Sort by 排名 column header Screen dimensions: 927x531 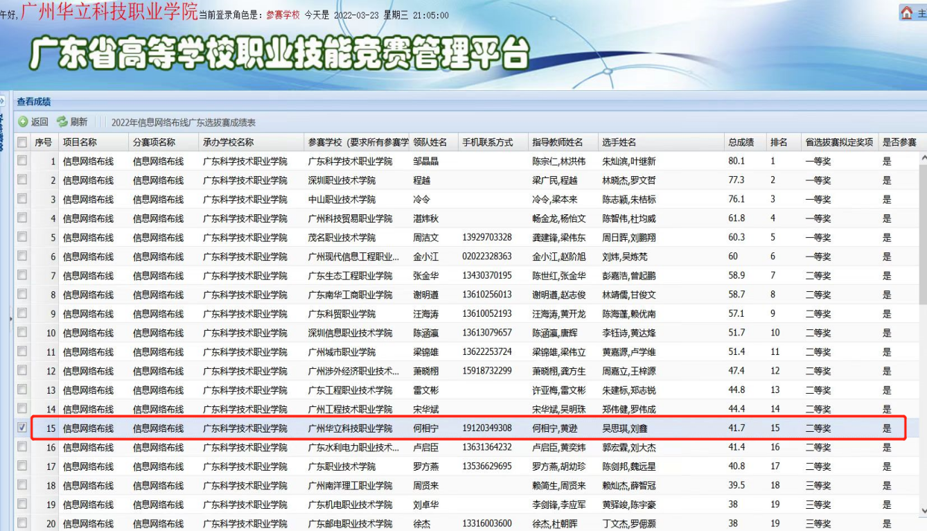pyautogui.click(x=779, y=142)
